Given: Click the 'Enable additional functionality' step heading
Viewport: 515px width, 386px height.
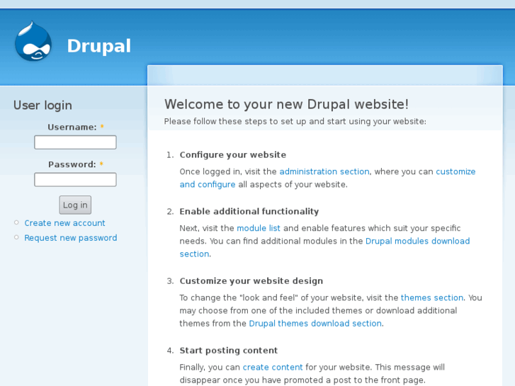Looking at the screenshot, I should click(x=249, y=211).
